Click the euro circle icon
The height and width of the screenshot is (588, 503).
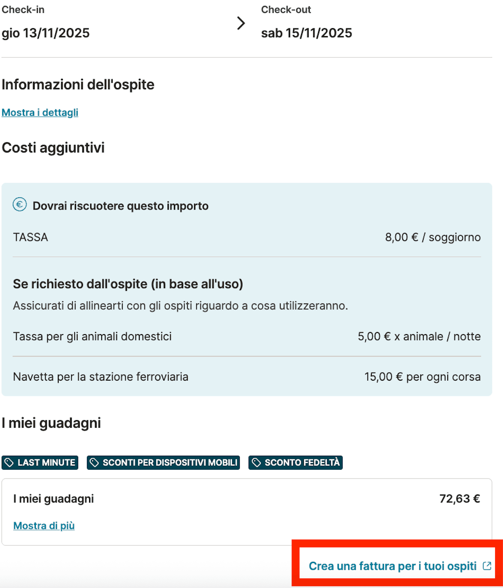pyautogui.click(x=19, y=205)
